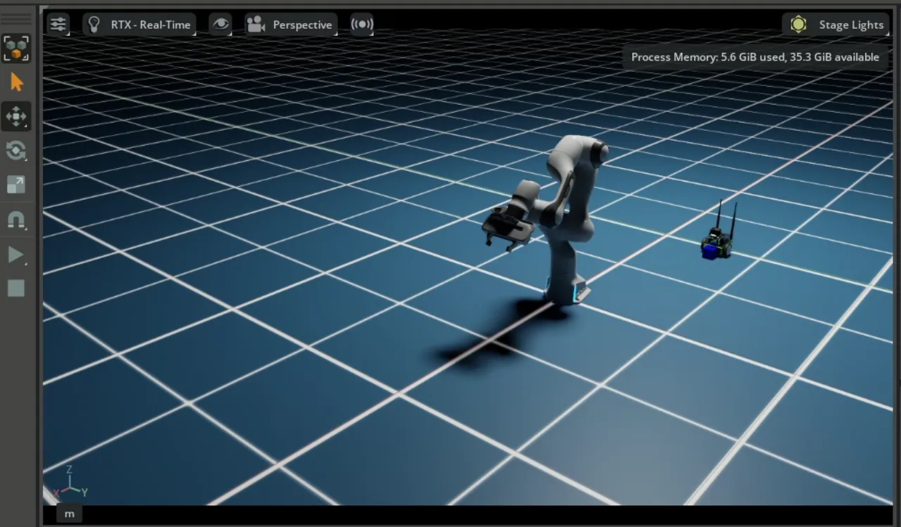Toggle the magnet Snap tool
The image size is (901, 527).
tap(16, 220)
